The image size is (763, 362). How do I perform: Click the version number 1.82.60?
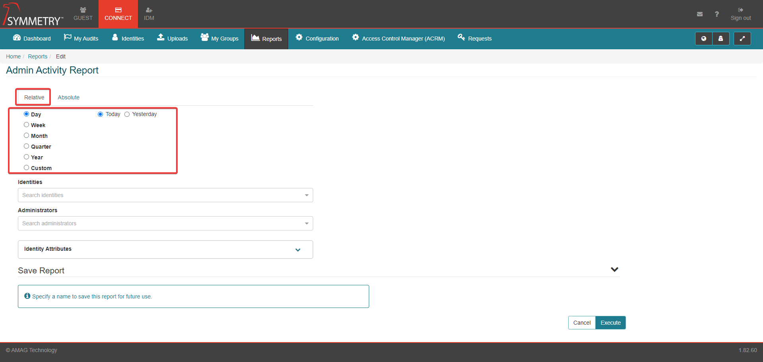pyautogui.click(x=748, y=350)
